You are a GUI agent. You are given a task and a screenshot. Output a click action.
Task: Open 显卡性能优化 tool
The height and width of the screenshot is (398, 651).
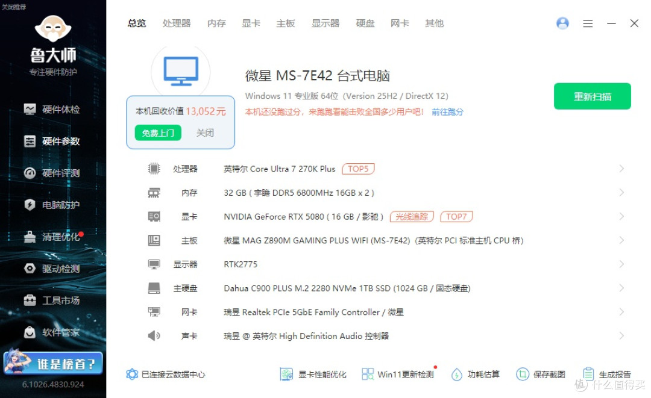tap(313, 375)
